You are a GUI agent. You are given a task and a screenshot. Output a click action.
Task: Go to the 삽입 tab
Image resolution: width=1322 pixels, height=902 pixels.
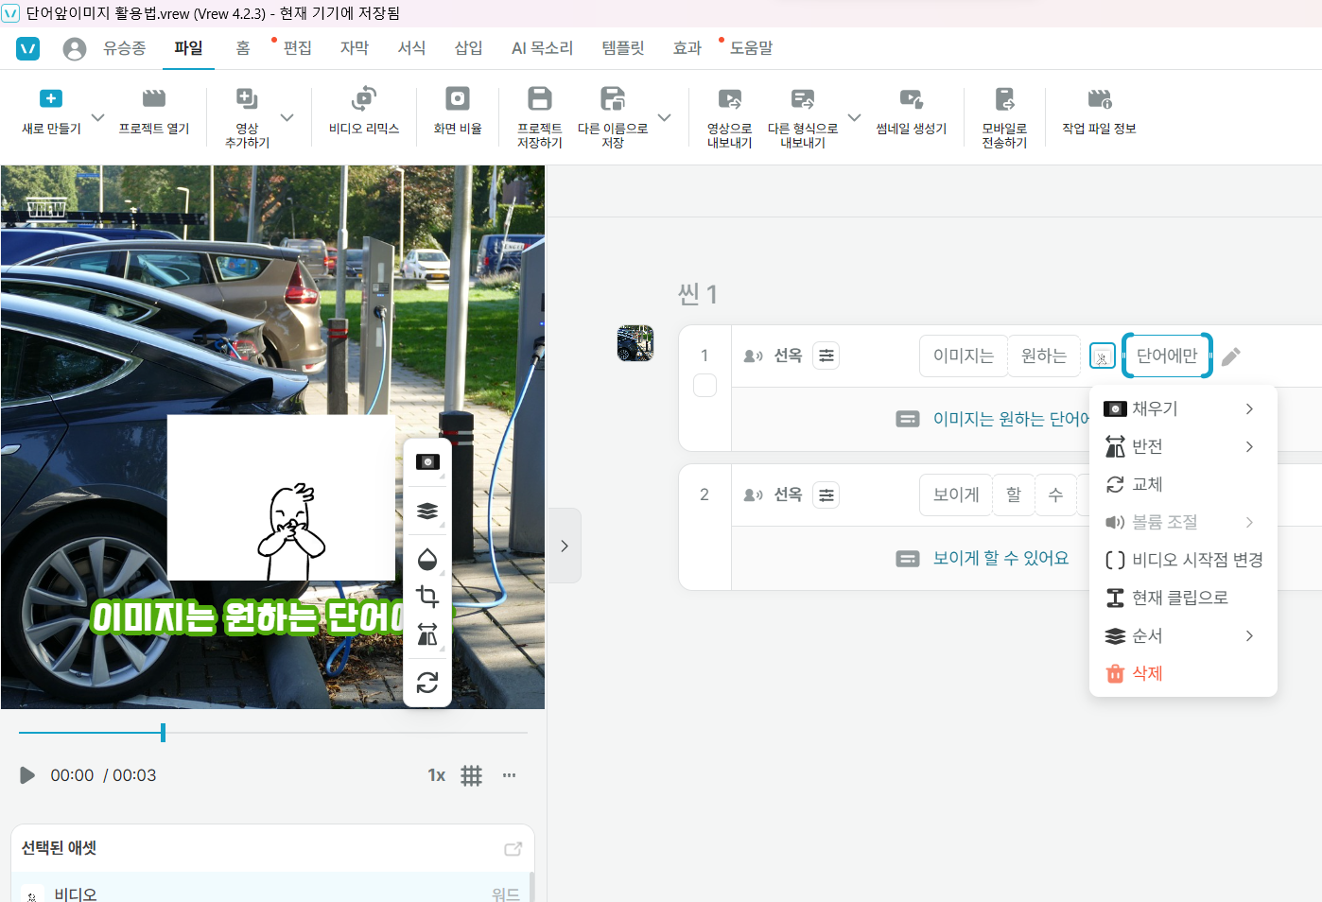pos(468,48)
